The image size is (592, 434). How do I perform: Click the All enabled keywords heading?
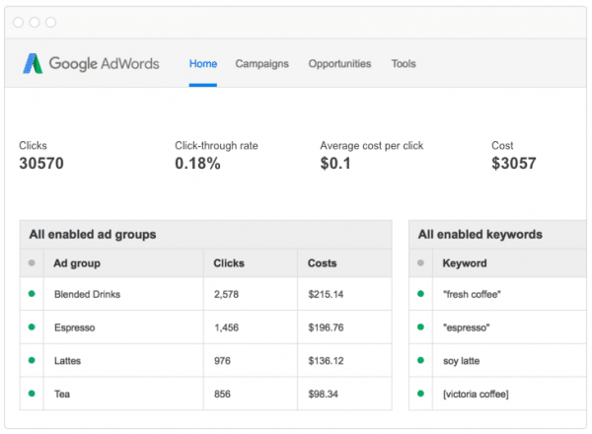coord(480,235)
